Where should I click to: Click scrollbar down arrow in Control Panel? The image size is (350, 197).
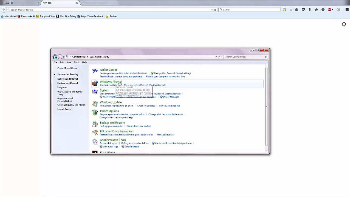pos(267,151)
